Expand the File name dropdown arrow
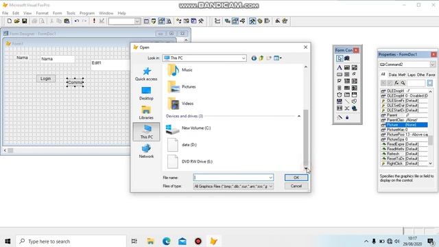 [x=270, y=178]
